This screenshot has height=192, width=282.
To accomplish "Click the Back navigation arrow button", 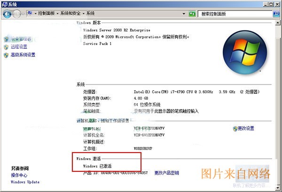I will click(8, 14).
